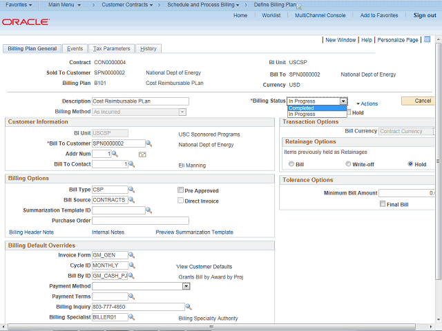Click the Addr Num lookup magnifier

pyautogui.click(x=115, y=154)
